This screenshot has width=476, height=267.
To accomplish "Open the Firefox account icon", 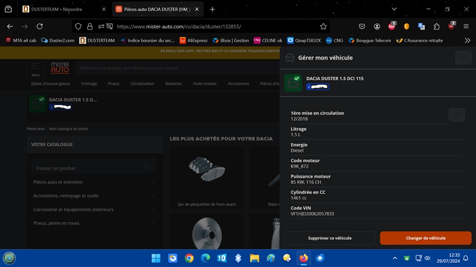I will click(x=377, y=27).
